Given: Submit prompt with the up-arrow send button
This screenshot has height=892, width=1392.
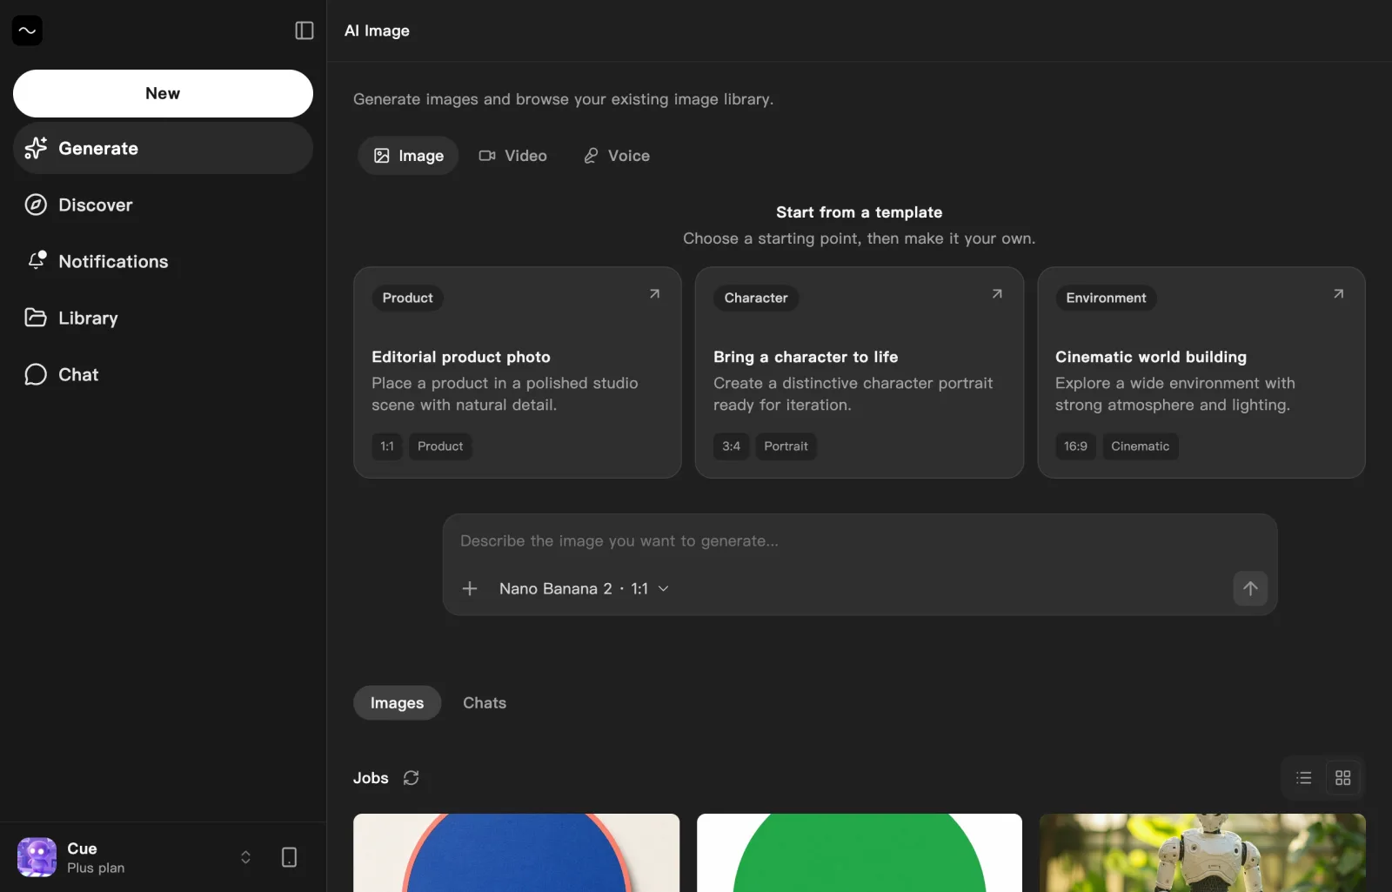Looking at the screenshot, I should click(1250, 588).
